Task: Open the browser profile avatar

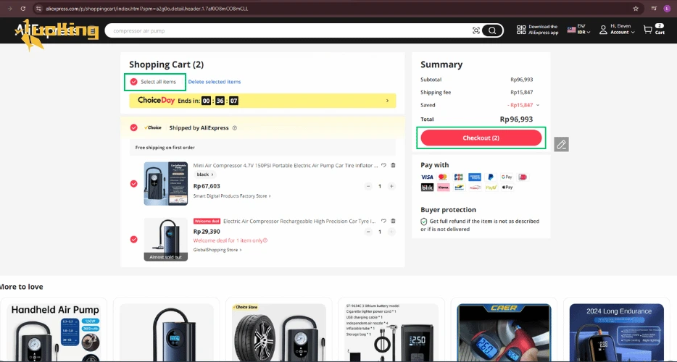Action: (667, 9)
